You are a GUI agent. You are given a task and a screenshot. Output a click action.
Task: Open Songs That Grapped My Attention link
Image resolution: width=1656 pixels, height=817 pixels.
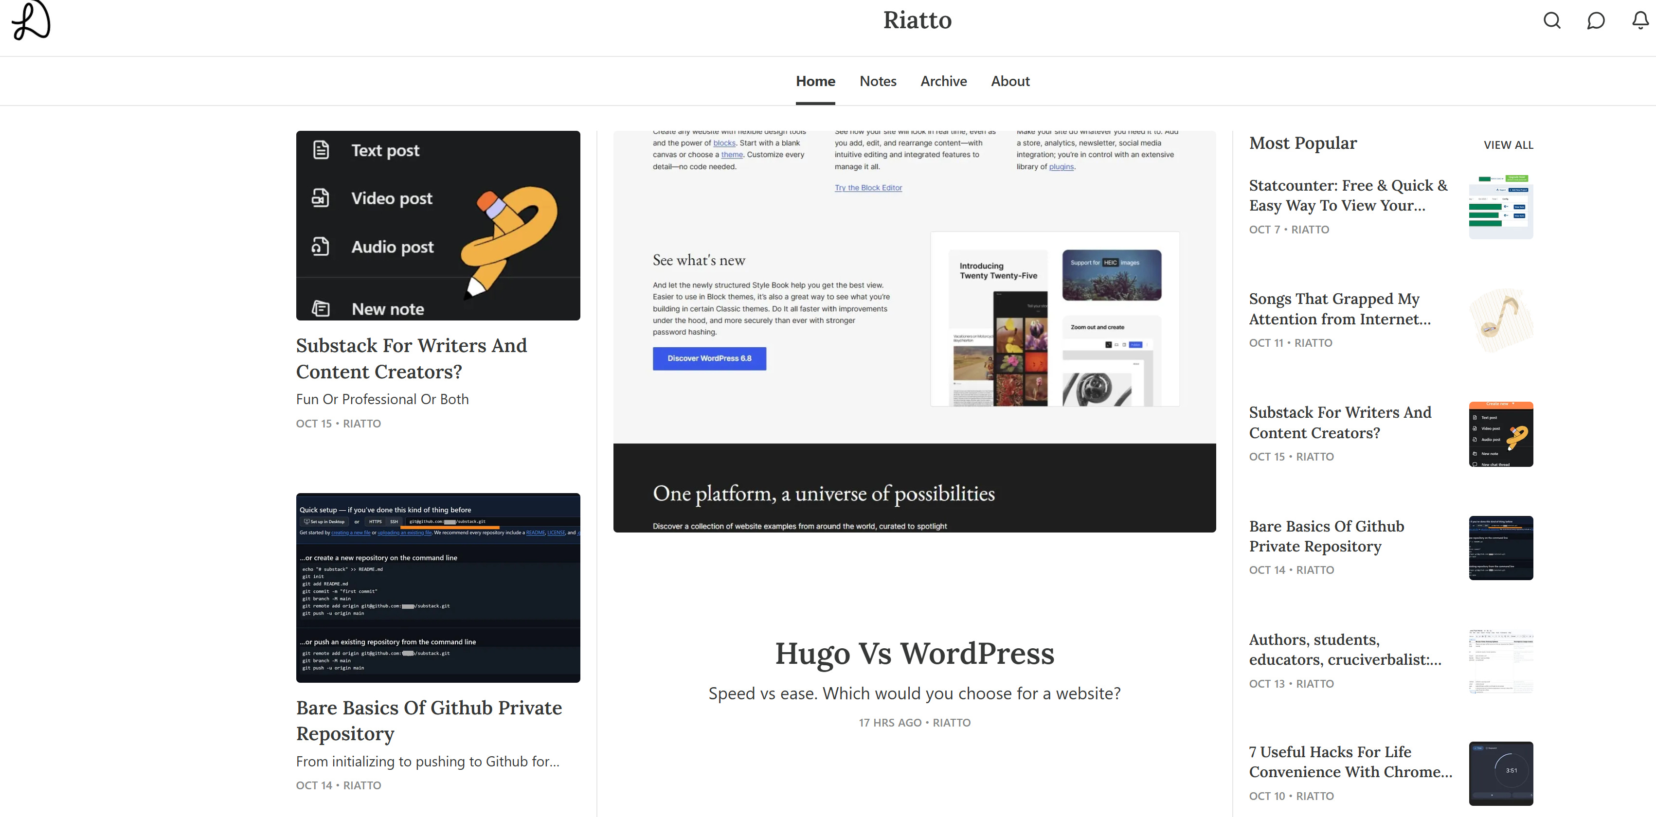[1340, 309]
